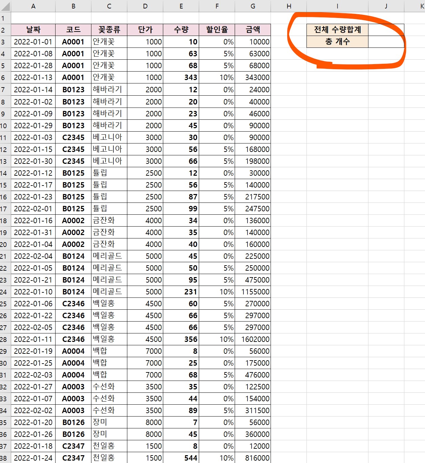Click code cell A0002 in row 18
This screenshot has width=425, height=463.
point(73,220)
